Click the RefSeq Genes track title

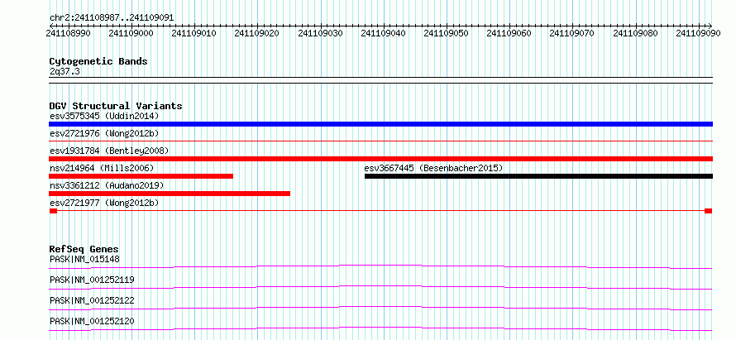84,249
